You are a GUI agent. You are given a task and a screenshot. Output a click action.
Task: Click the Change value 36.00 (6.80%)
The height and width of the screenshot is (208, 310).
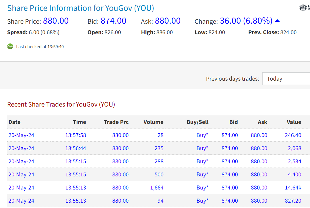(246, 21)
